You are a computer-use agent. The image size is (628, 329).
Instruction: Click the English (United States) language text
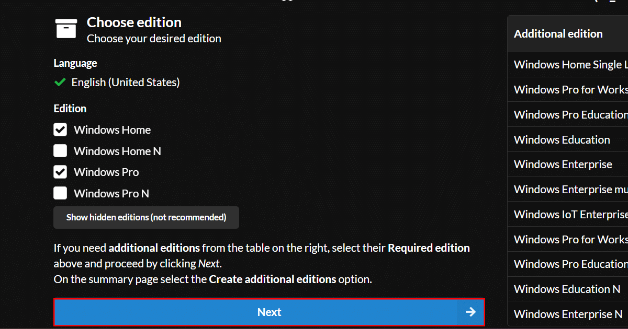tap(126, 83)
